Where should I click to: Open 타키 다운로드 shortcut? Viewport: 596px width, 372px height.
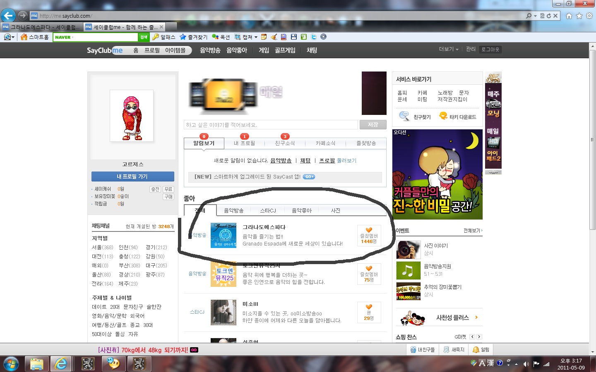click(x=457, y=117)
